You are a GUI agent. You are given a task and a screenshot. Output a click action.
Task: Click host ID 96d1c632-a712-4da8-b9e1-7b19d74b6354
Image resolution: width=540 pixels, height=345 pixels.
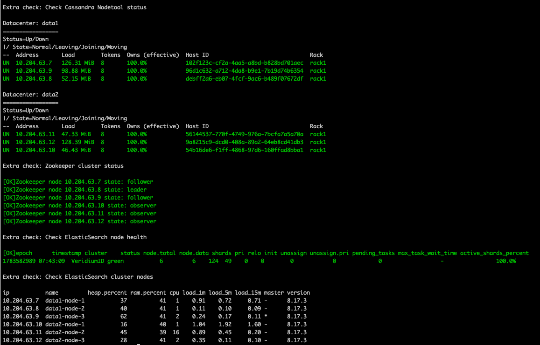pyautogui.click(x=245, y=71)
